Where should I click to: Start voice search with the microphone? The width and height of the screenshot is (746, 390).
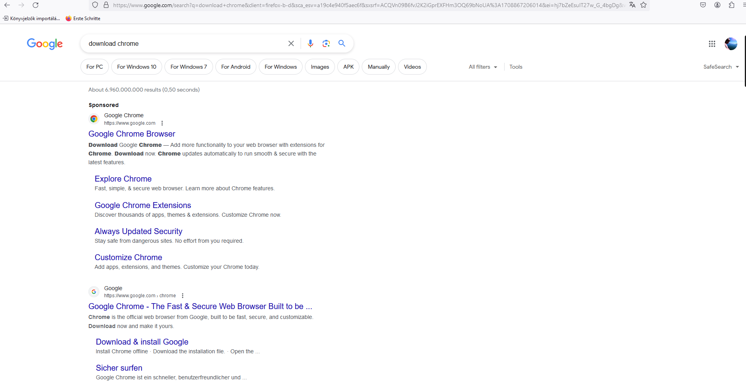point(310,43)
